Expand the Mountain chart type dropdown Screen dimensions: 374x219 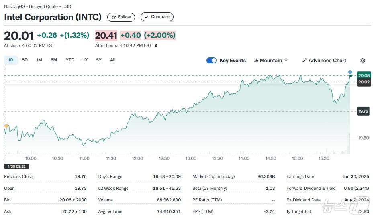tap(271, 61)
